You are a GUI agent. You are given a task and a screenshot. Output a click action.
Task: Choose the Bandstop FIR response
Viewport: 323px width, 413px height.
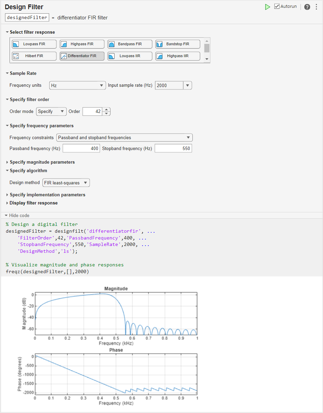(x=177, y=44)
